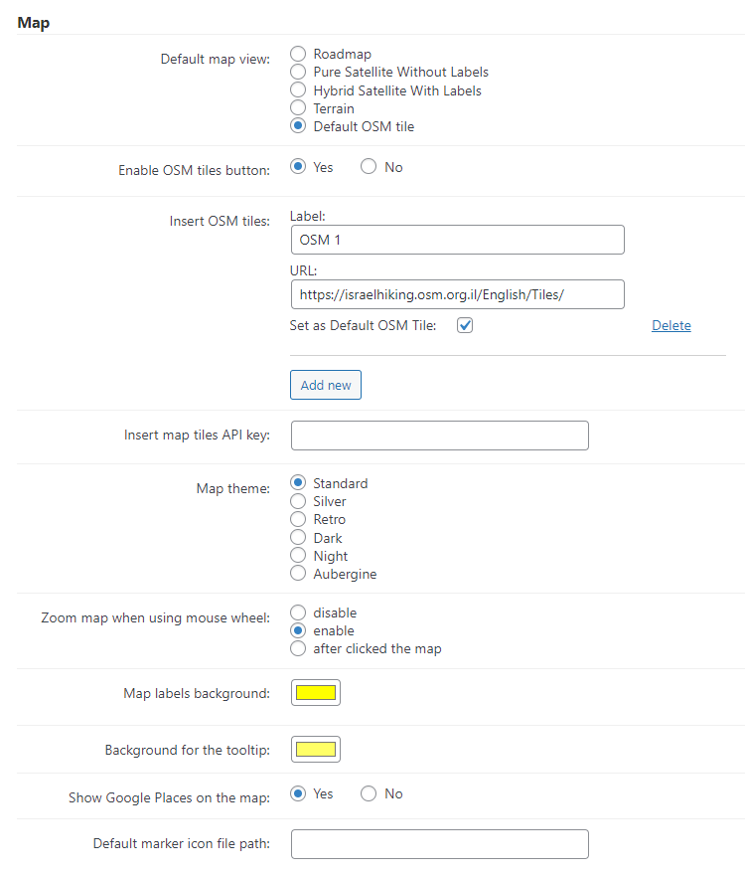Choose Silver map theme
745x875 pixels.
tap(298, 500)
